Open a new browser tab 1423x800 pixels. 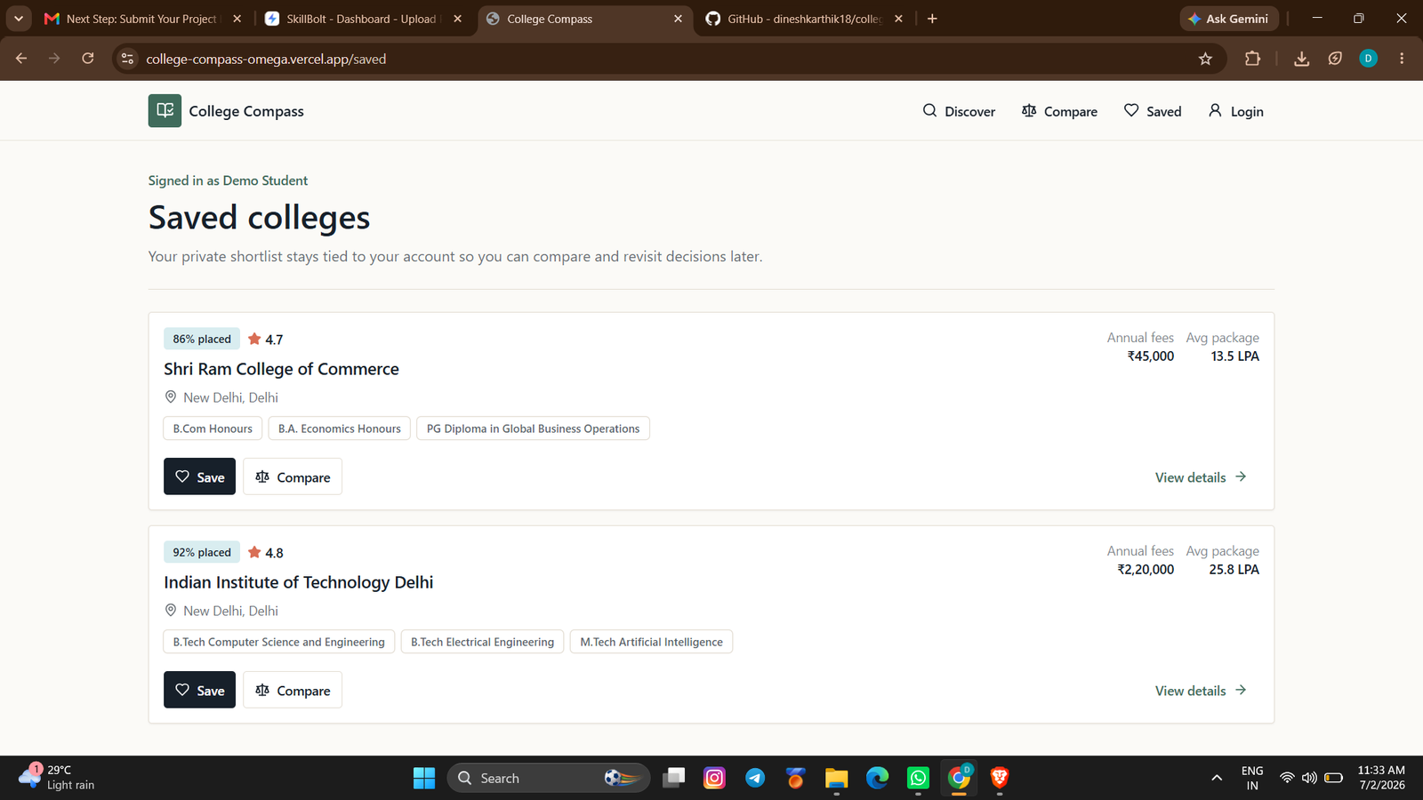(932, 19)
